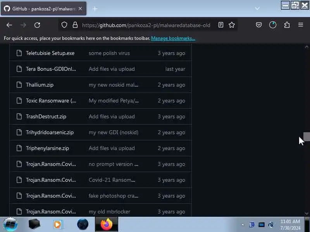310x232 pixels.
Task: Open Thallium.zip file
Action: click(40, 85)
